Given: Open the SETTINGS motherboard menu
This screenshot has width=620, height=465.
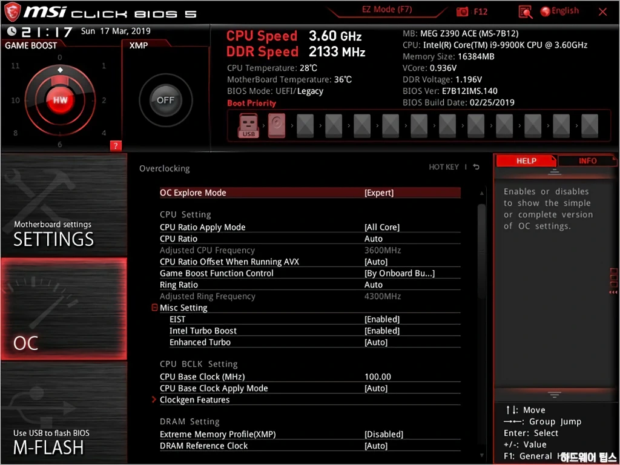Looking at the screenshot, I should click(x=64, y=206).
